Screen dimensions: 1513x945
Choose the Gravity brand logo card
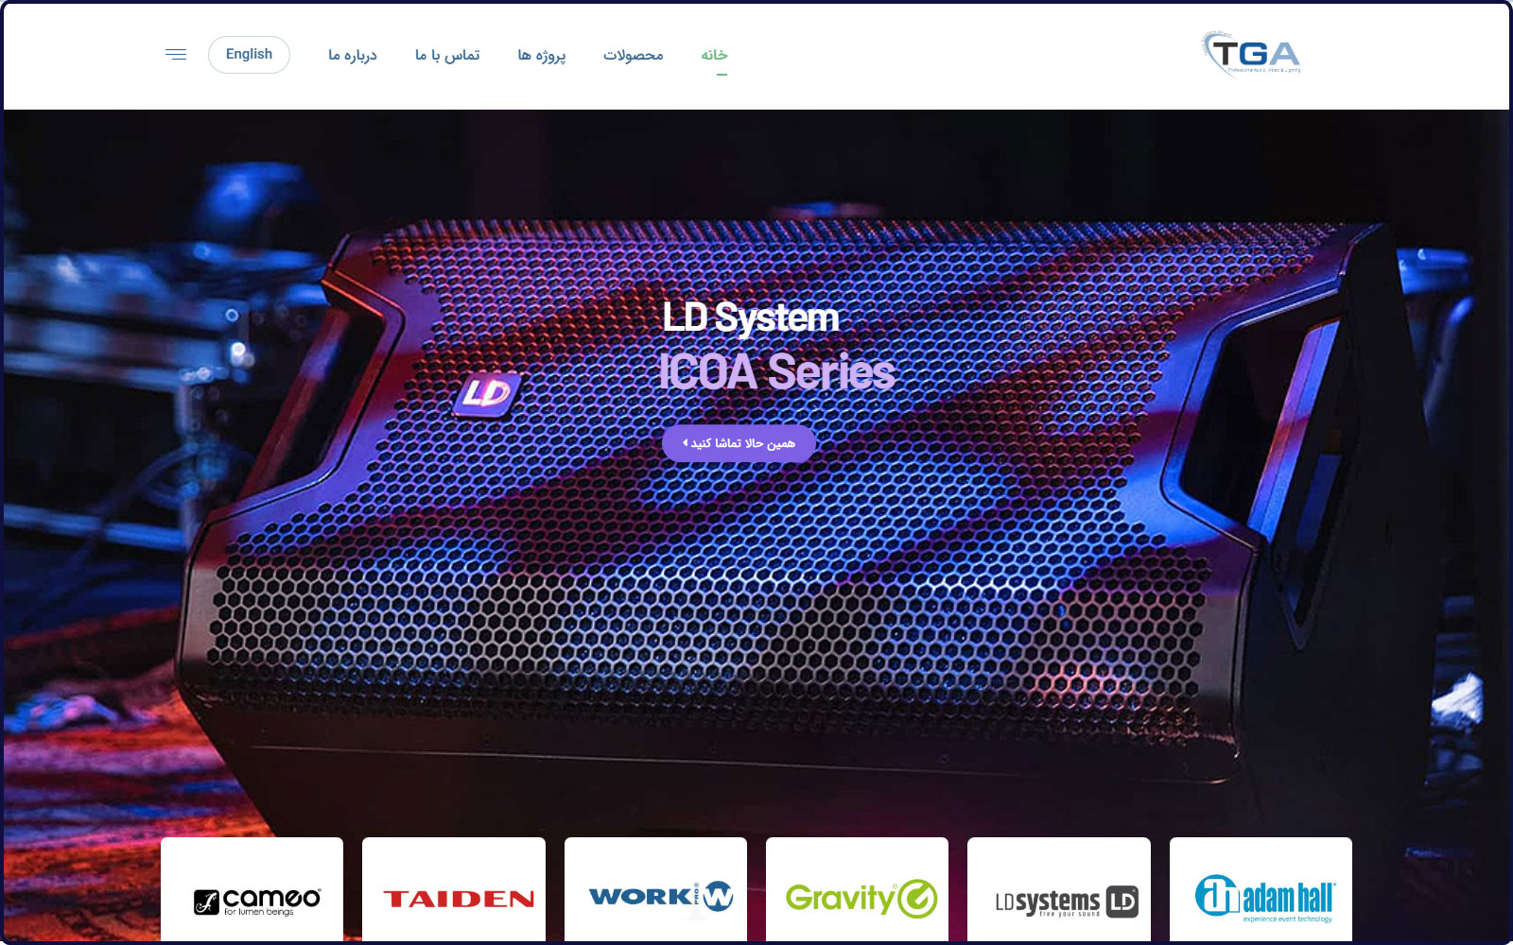point(857,893)
